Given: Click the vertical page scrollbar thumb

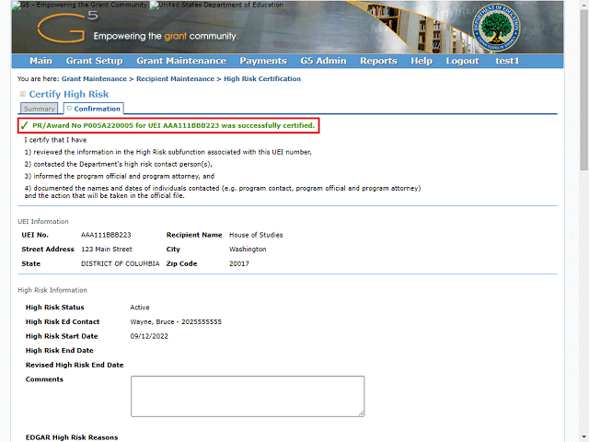Looking at the screenshot, I should click(583, 92).
